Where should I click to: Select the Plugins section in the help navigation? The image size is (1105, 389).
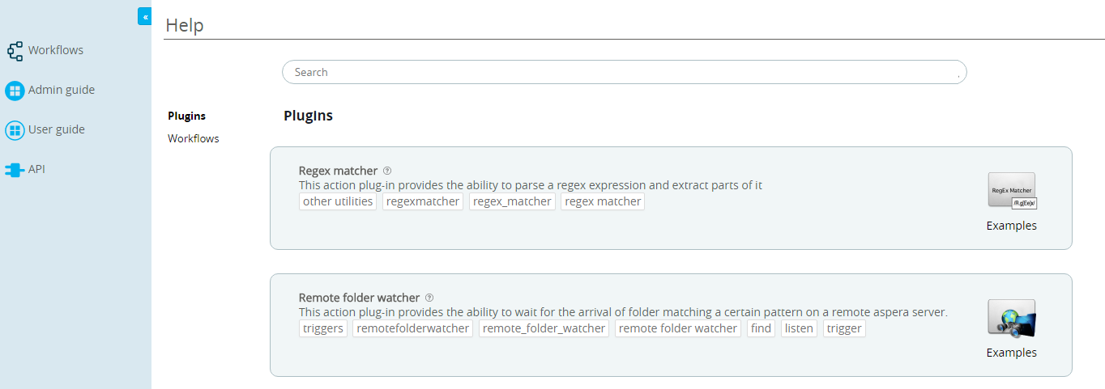[186, 116]
